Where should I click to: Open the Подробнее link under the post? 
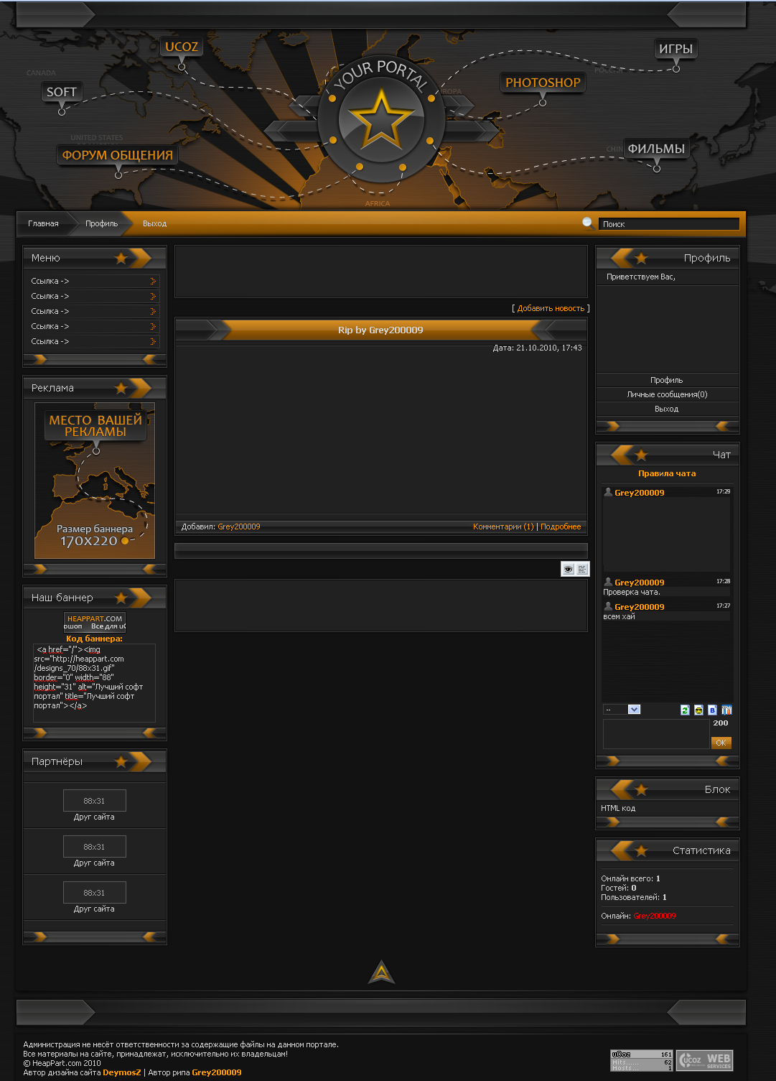click(561, 526)
